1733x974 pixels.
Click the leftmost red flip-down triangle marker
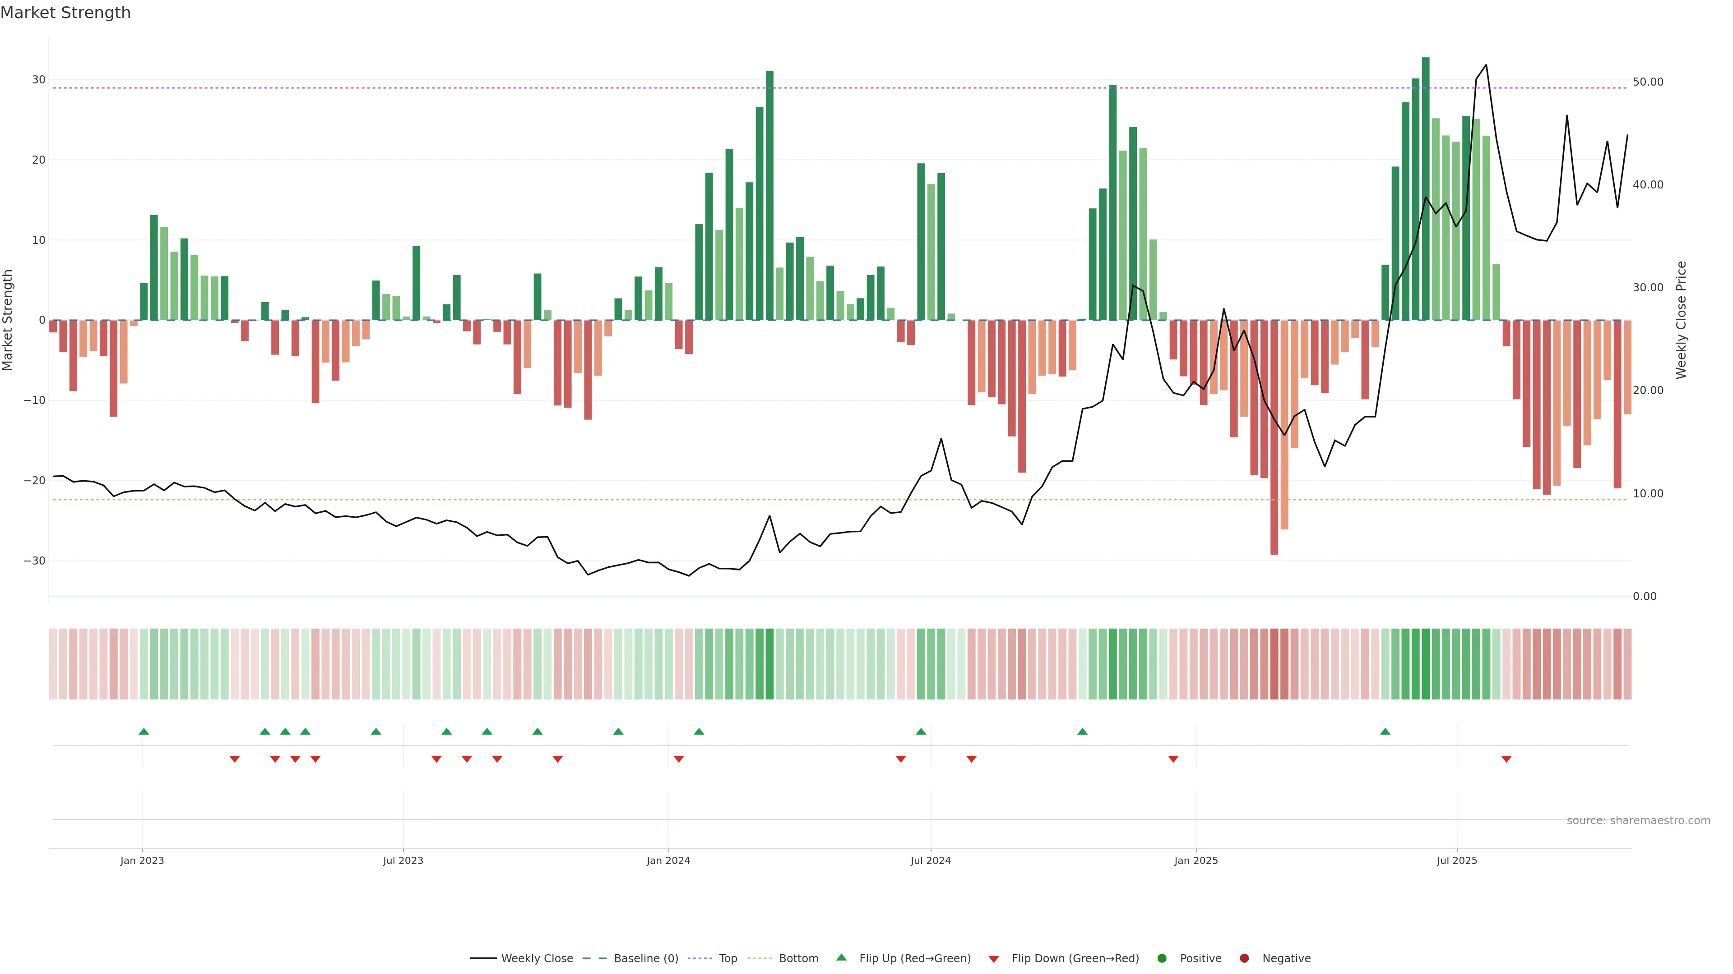(234, 759)
